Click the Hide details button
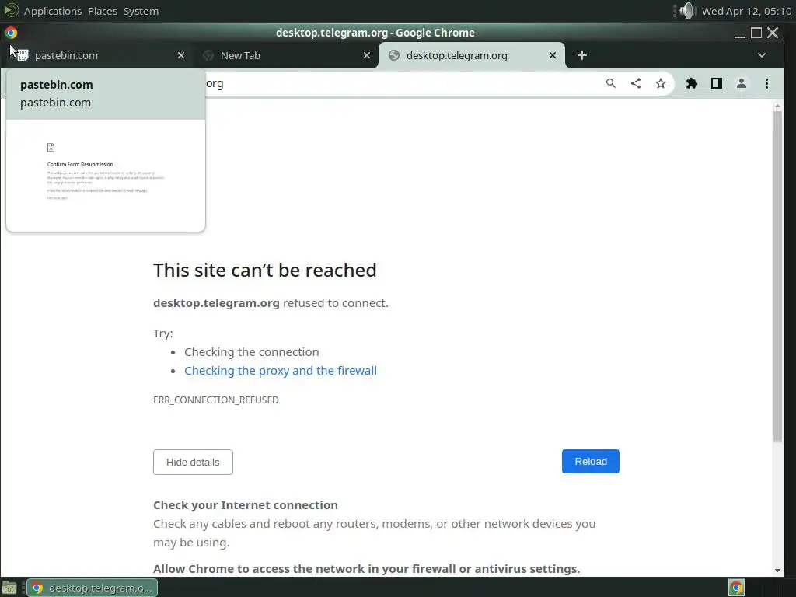 tap(193, 462)
